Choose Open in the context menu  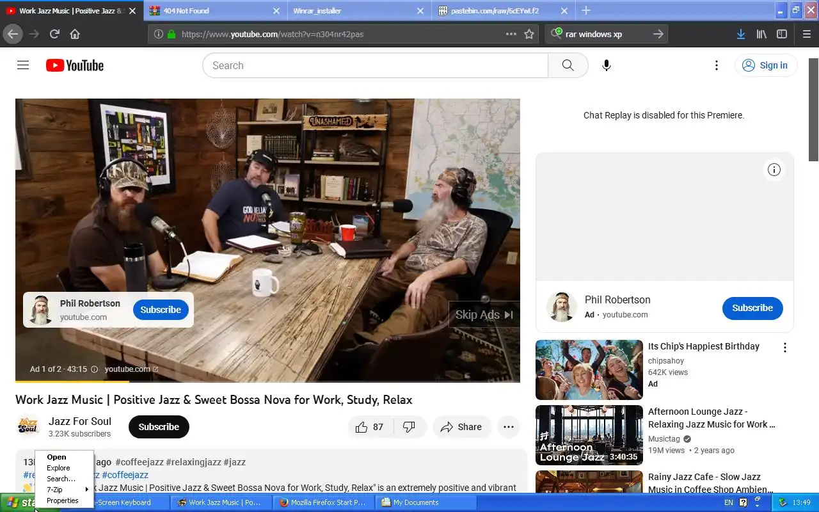pyautogui.click(x=65, y=457)
